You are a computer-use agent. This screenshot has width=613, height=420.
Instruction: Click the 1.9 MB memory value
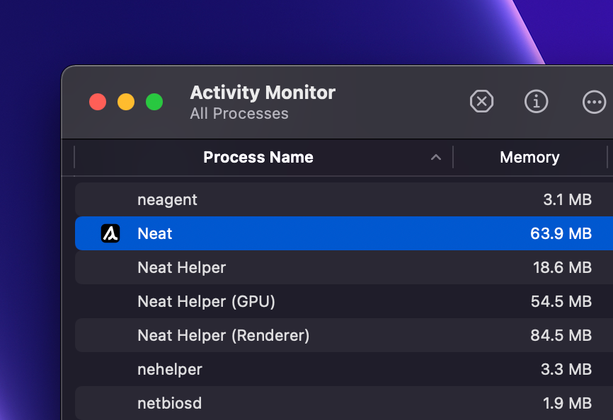pyautogui.click(x=568, y=403)
